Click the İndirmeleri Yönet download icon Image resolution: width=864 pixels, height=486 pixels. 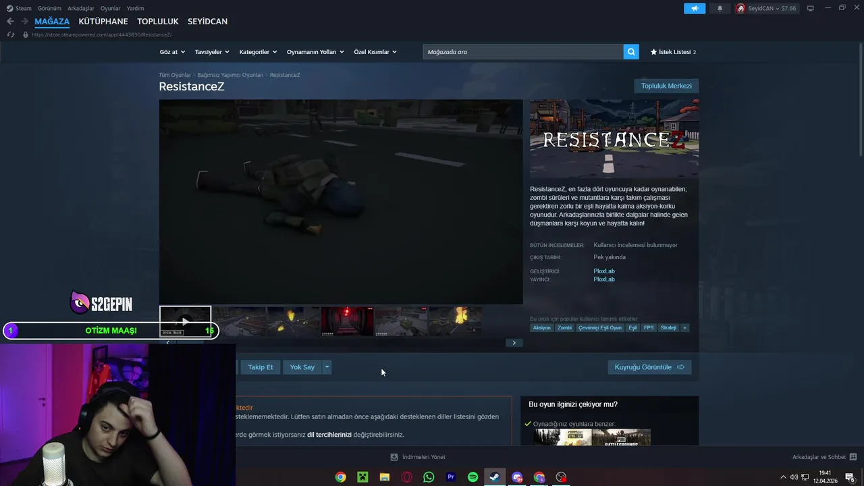pos(394,457)
